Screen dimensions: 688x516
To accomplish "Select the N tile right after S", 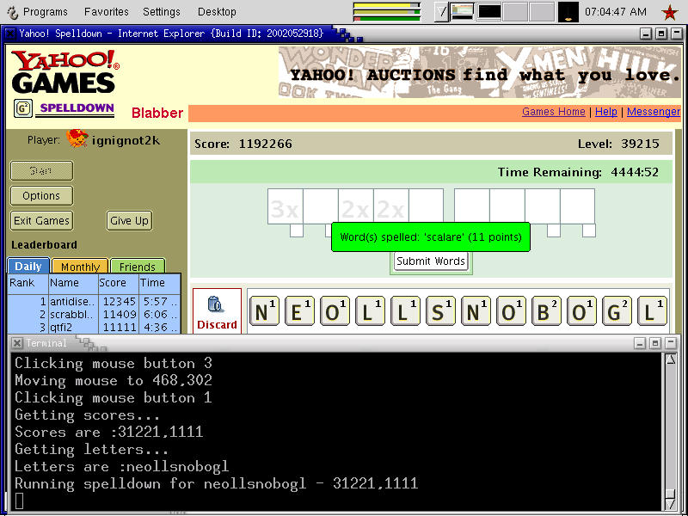I will tap(476, 310).
